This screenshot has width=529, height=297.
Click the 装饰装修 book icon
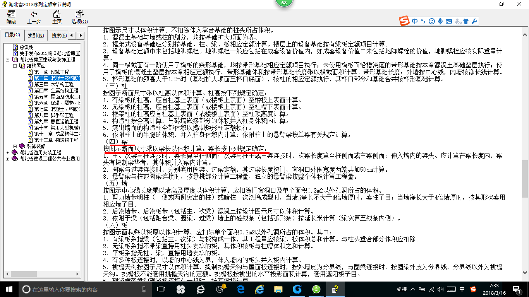tap(22, 146)
